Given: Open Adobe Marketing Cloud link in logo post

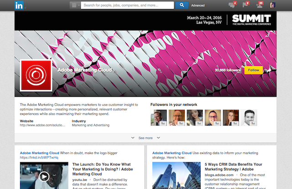Looking at the screenshot, I should pyautogui.click(x=40, y=153).
